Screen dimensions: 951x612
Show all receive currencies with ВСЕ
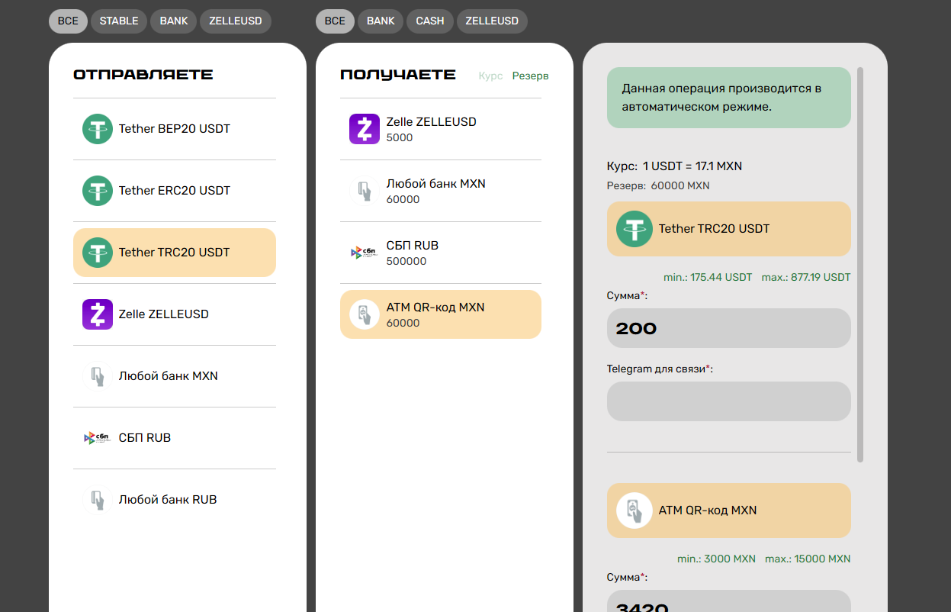335,21
